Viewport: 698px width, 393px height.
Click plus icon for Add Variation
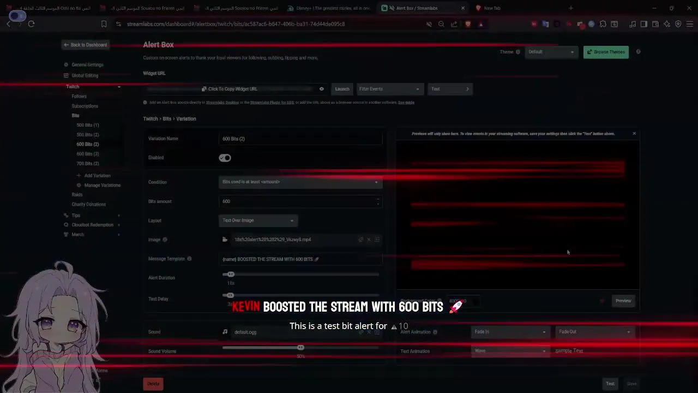79,176
